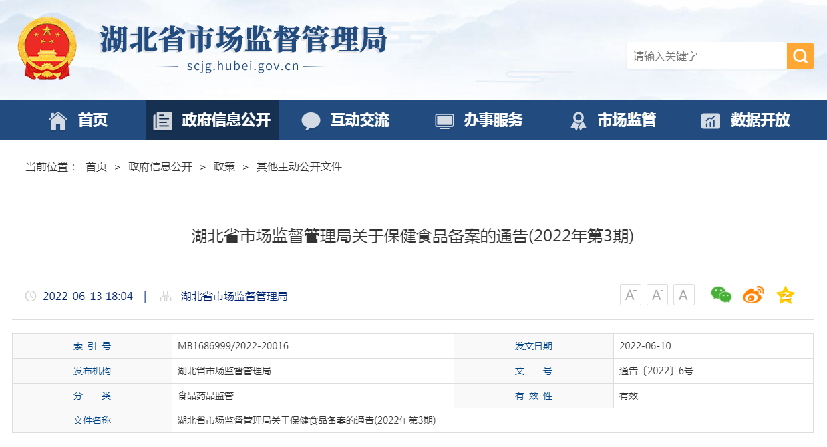Open the 其他主动公开文件 breadcrumb link

tap(298, 166)
